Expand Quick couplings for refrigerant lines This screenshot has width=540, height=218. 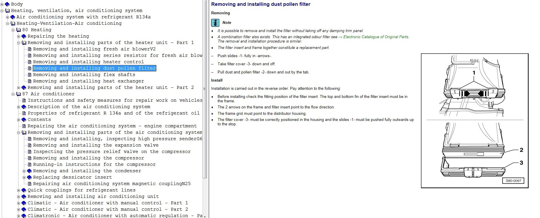coord(19,190)
